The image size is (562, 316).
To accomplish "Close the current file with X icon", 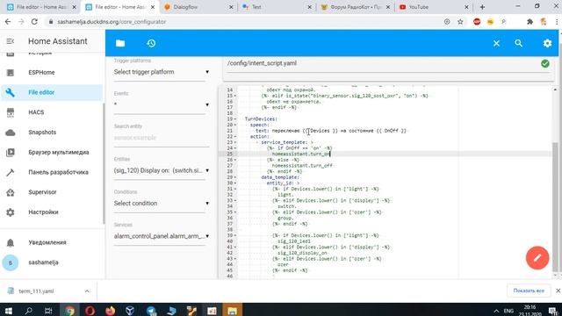I will [496, 43].
